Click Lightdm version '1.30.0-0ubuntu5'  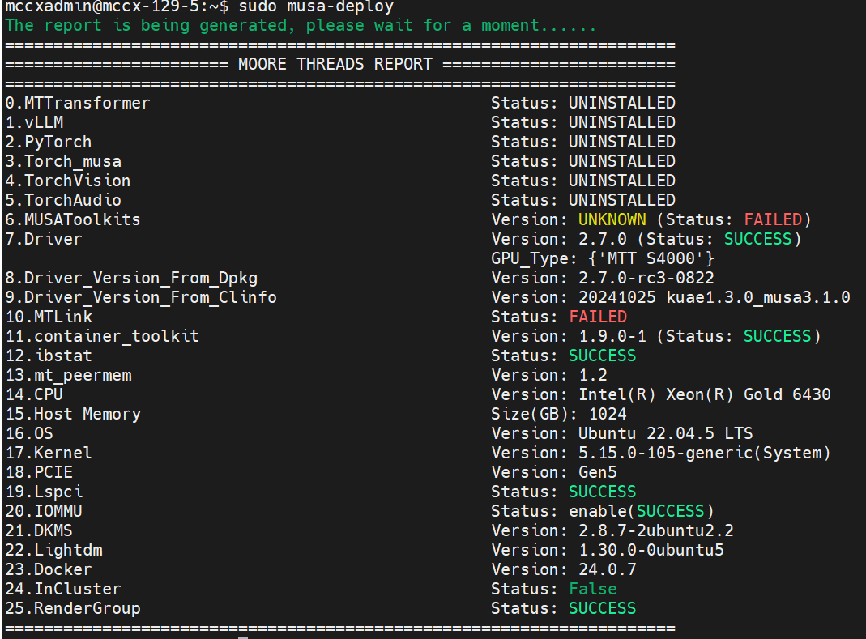[x=651, y=550]
